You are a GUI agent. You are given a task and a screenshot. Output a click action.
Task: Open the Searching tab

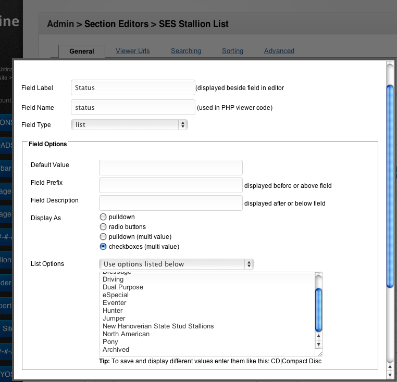[x=186, y=51]
